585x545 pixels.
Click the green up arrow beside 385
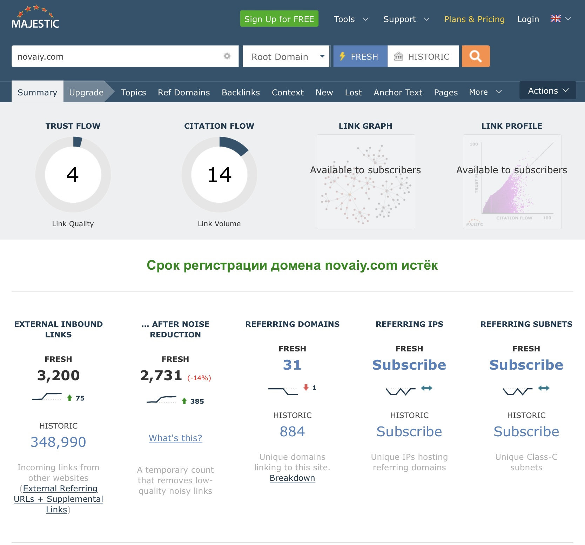pos(184,401)
